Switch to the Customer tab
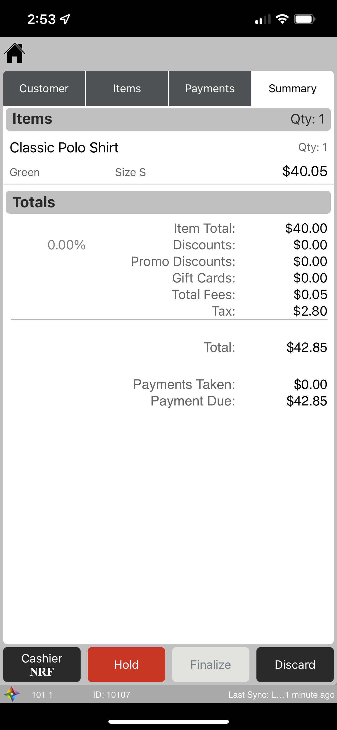The width and height of the screenshot is (337, 730). point(44,88)
